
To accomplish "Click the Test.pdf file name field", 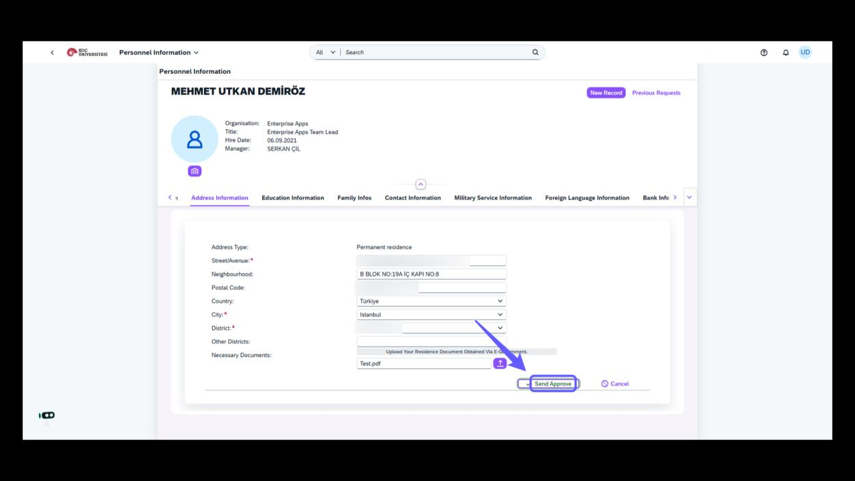I will [424, 363].
